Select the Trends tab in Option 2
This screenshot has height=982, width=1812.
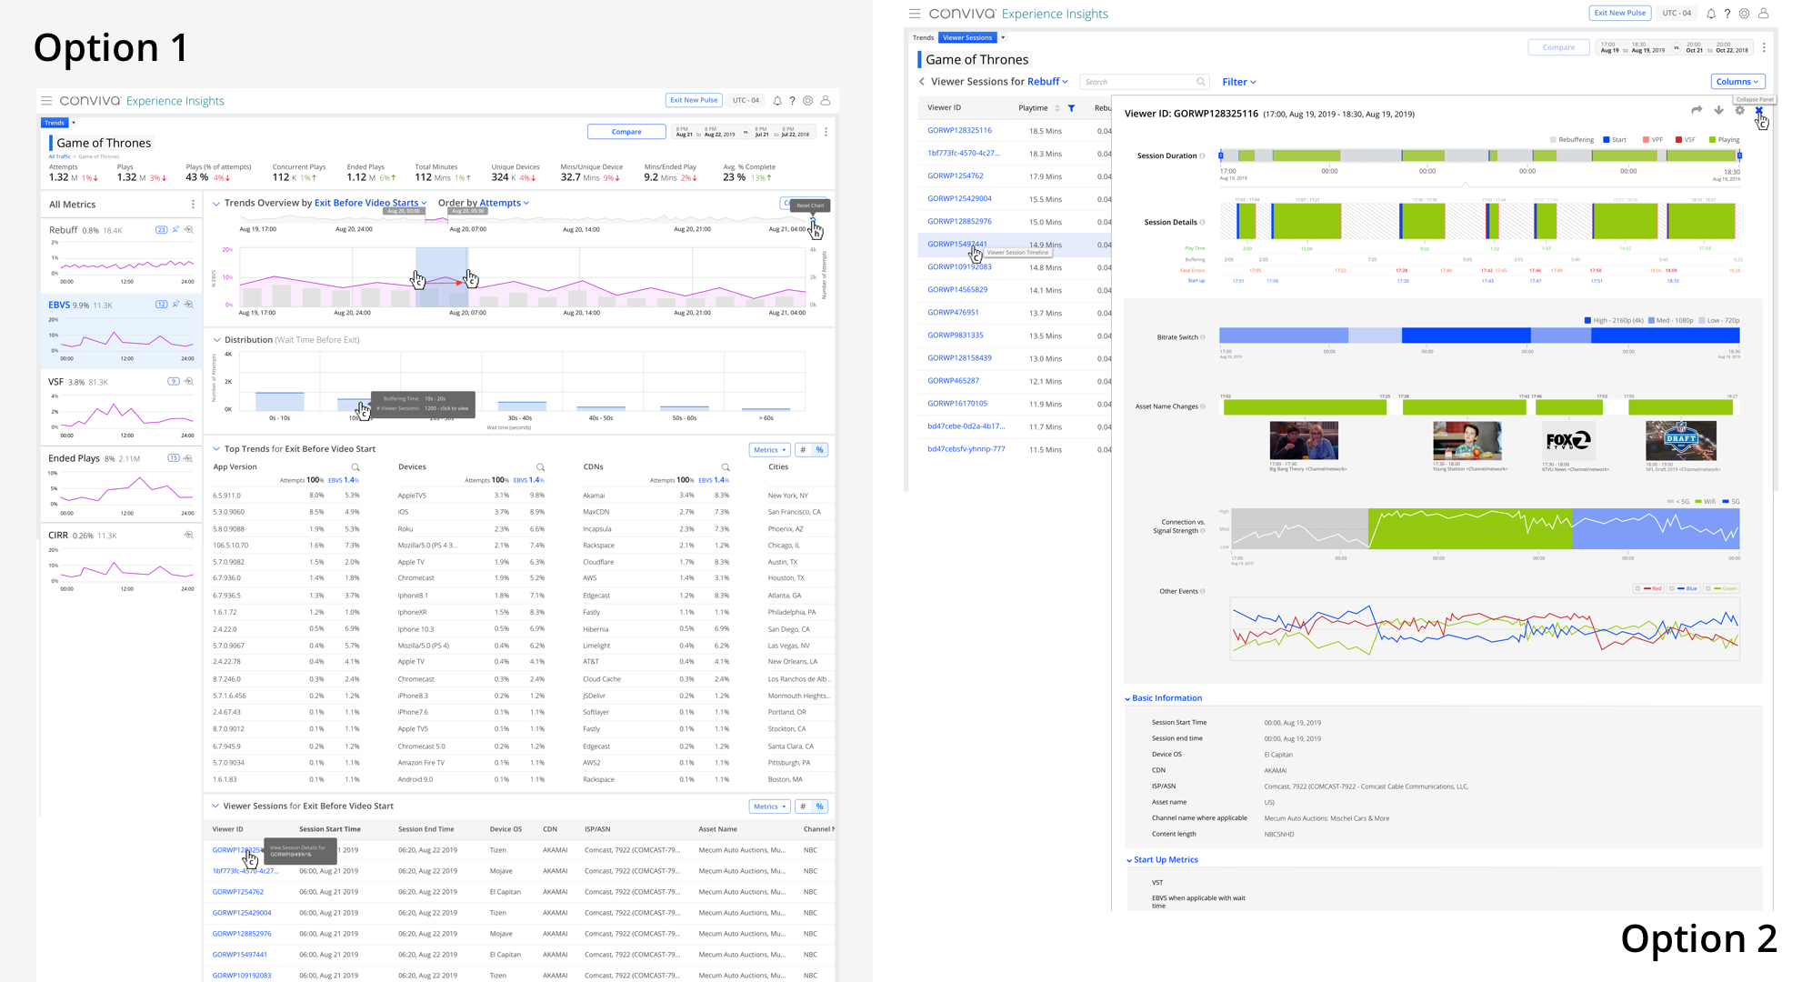click(923, 38)
